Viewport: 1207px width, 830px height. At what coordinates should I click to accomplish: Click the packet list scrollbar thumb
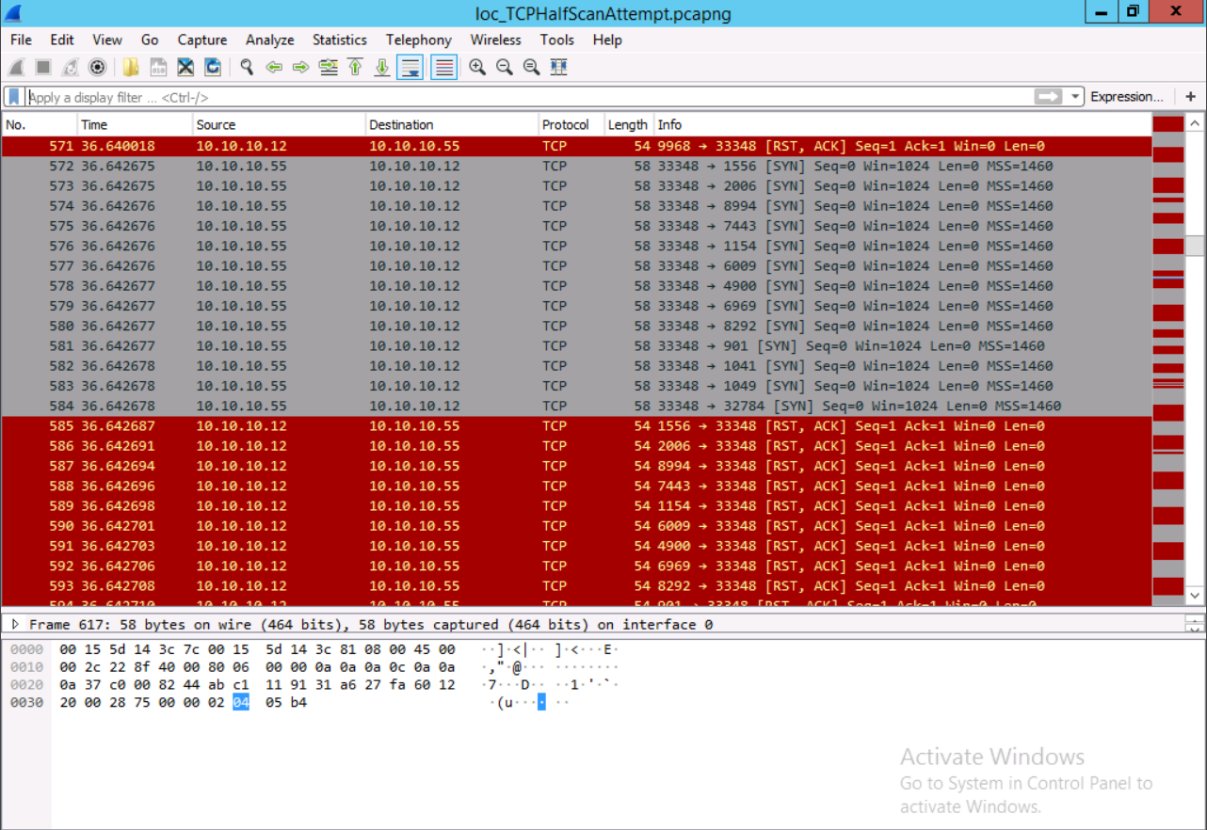(1195, 246)
